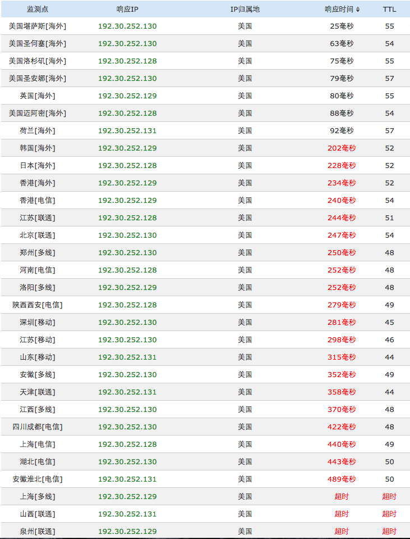
Task: Open the IP in 北京[联通] row
Action: tap(127, 235)
